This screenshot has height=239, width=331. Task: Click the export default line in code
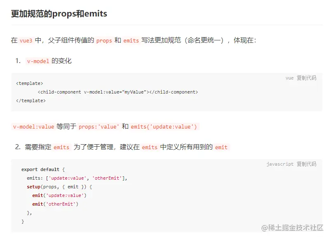pyautogui.click(x=43, y=169)
